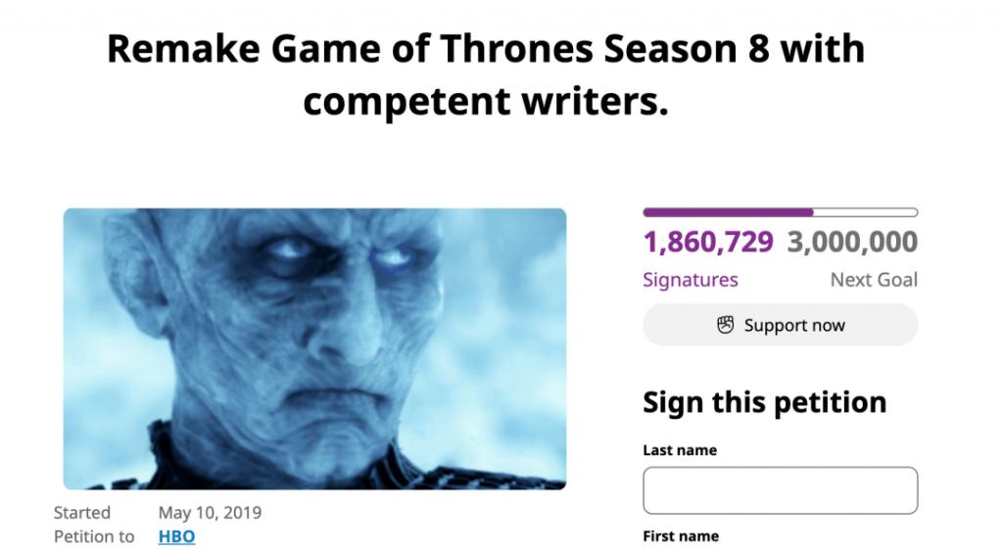Screen dimensions: 1003x549
Task: Open the HBO petition target link
Action: pyautogui.click(x=176, y=536)
